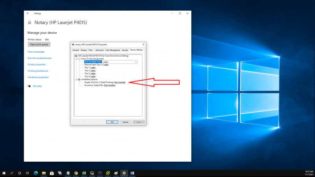Click the Get help link text

tap(37, 86)
